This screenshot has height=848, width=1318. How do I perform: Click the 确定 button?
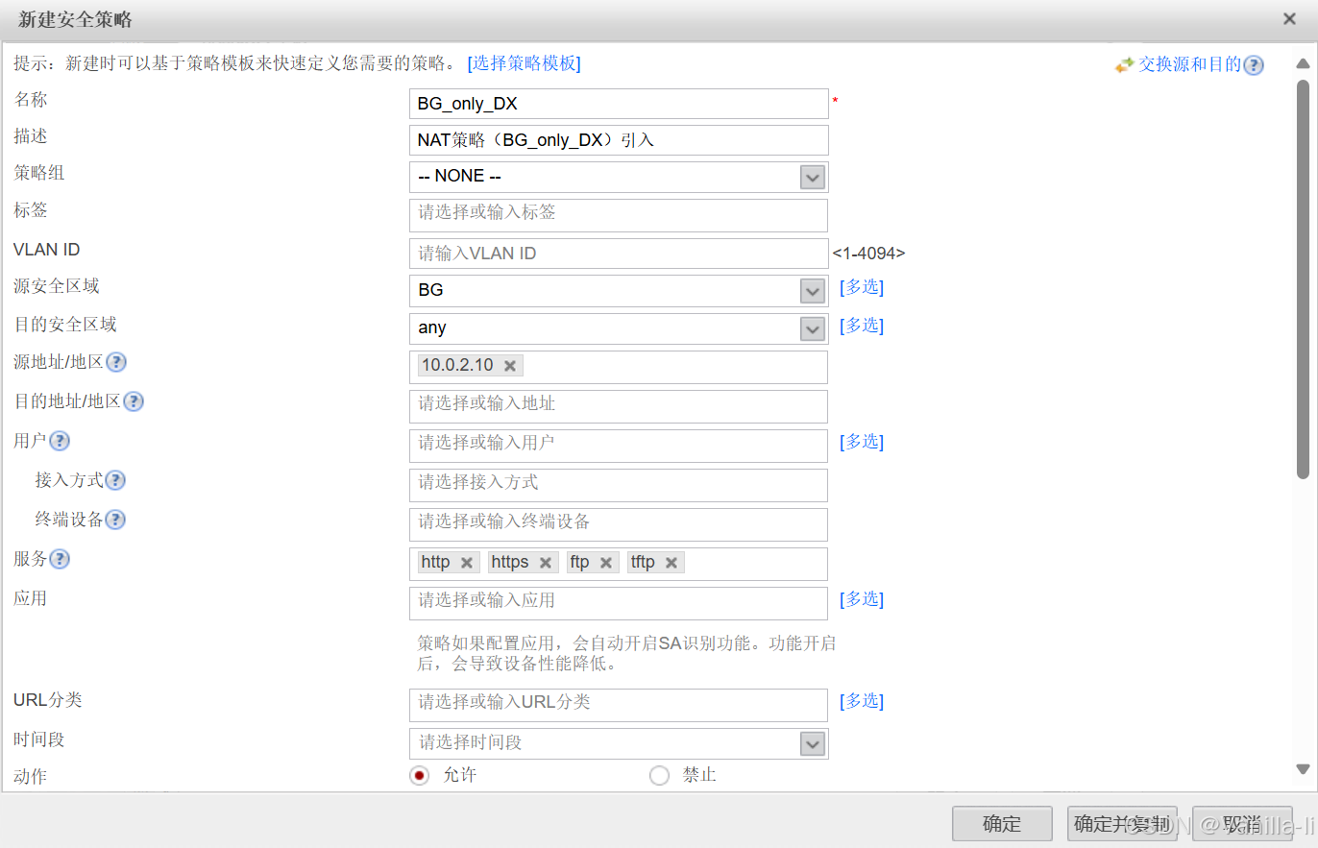click(1002, 823)
